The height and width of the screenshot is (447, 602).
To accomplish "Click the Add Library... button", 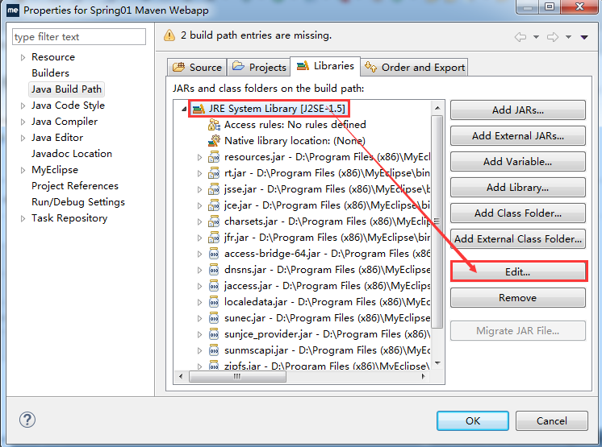I will click(x=518, y=188).
